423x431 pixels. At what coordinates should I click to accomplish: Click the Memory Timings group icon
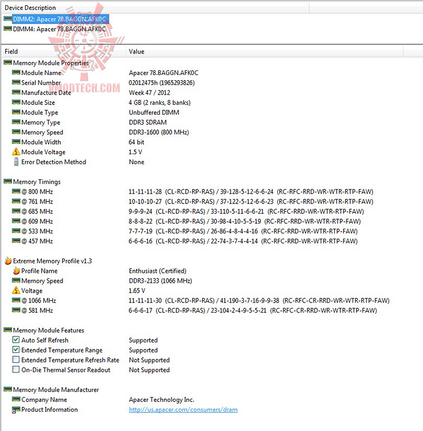coord(8,181)
